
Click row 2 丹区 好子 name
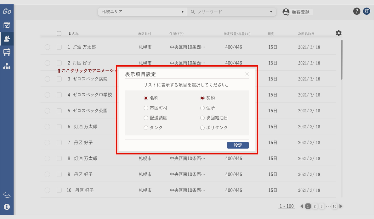click(82, 63)
